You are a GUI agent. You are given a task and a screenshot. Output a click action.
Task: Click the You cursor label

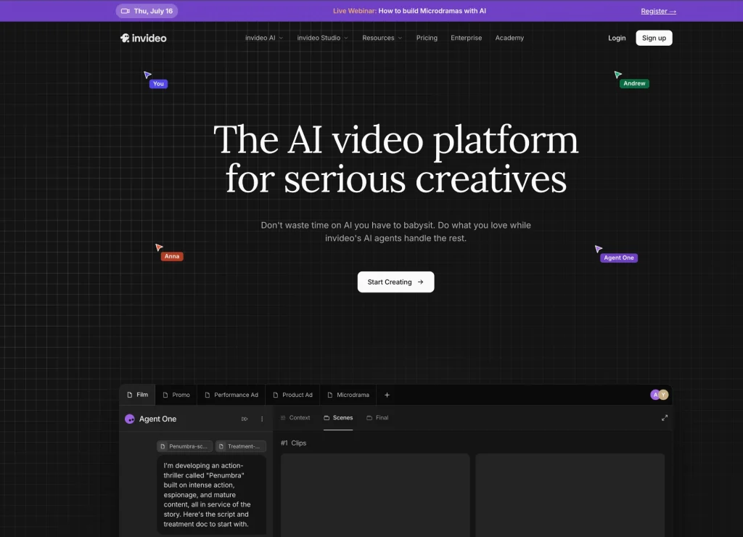pyautogui.click(x=158, y=84)
